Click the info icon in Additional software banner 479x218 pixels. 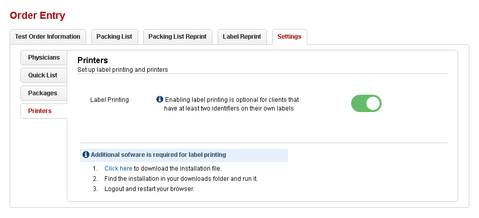click(x=86, y=154)
